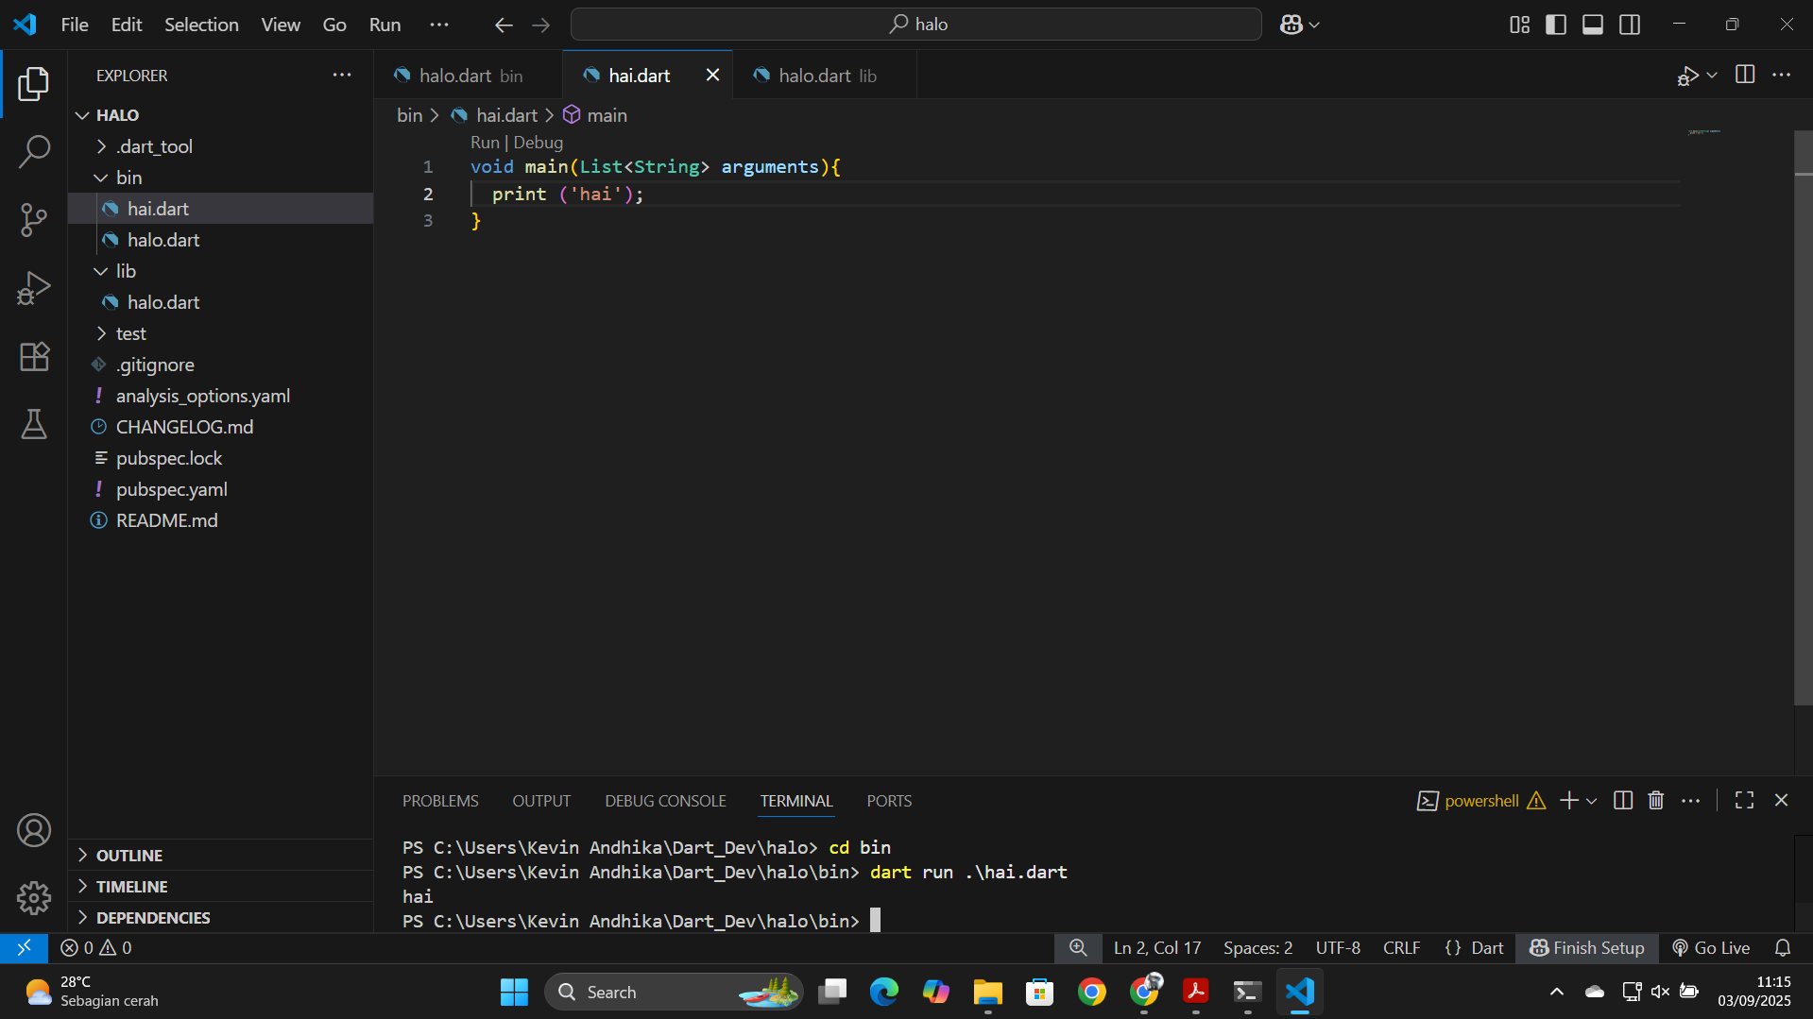Image resolution: width=1813 pixels, height=1019 pixels.
Task: Expand the OUTLINE section
Action: click(x=129, y=856)
